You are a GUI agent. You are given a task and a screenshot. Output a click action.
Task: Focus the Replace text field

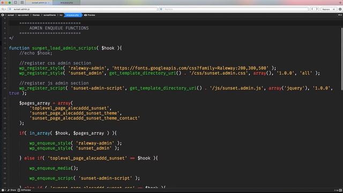pos(234,9)
